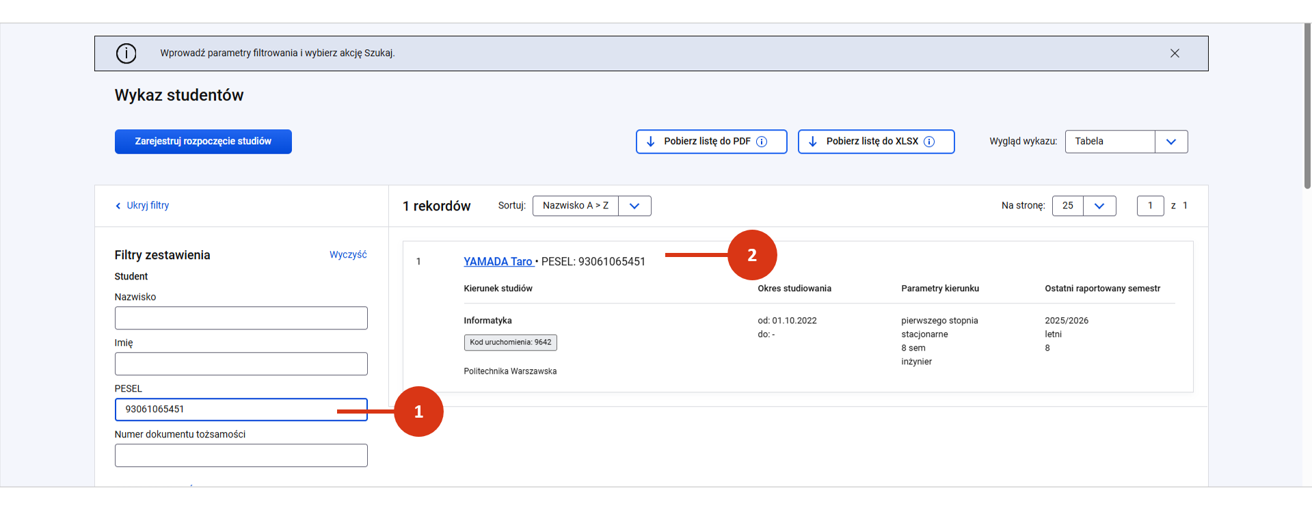
Task: Focus the Nazwisko input field
Action: (241, 318)
